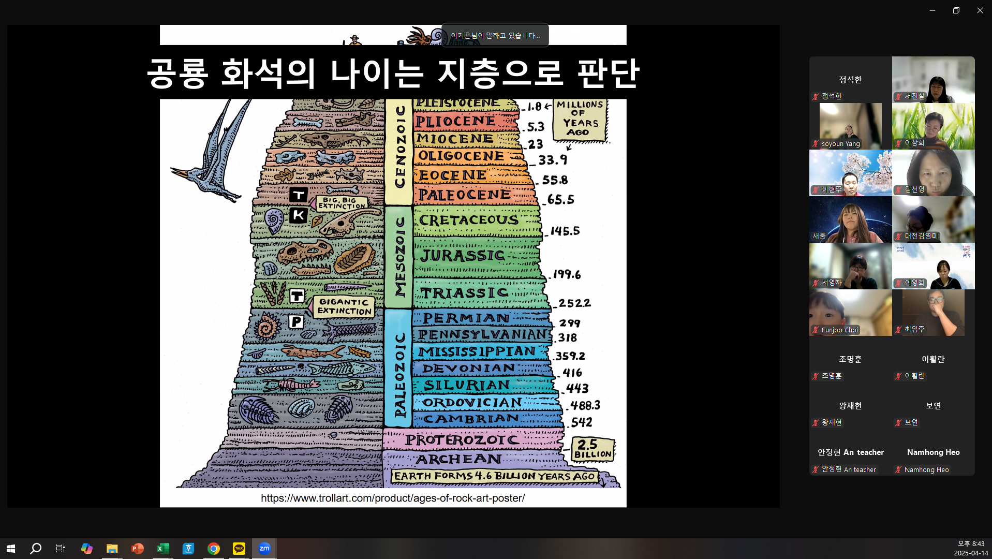Click the large 조명훈 name in its tile

(x=850, y=359)
